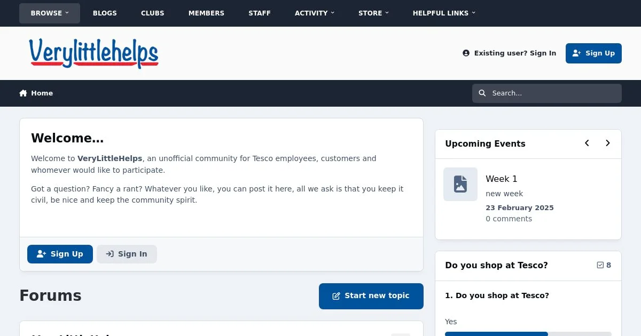Click the bold VeryLittleHelps text in welcome
Screen dimensions: 641x336
click(110, 158)
